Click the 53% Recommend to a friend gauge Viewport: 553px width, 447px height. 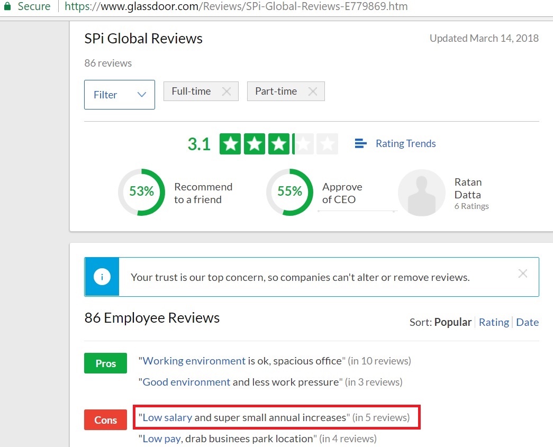(141, 192)
